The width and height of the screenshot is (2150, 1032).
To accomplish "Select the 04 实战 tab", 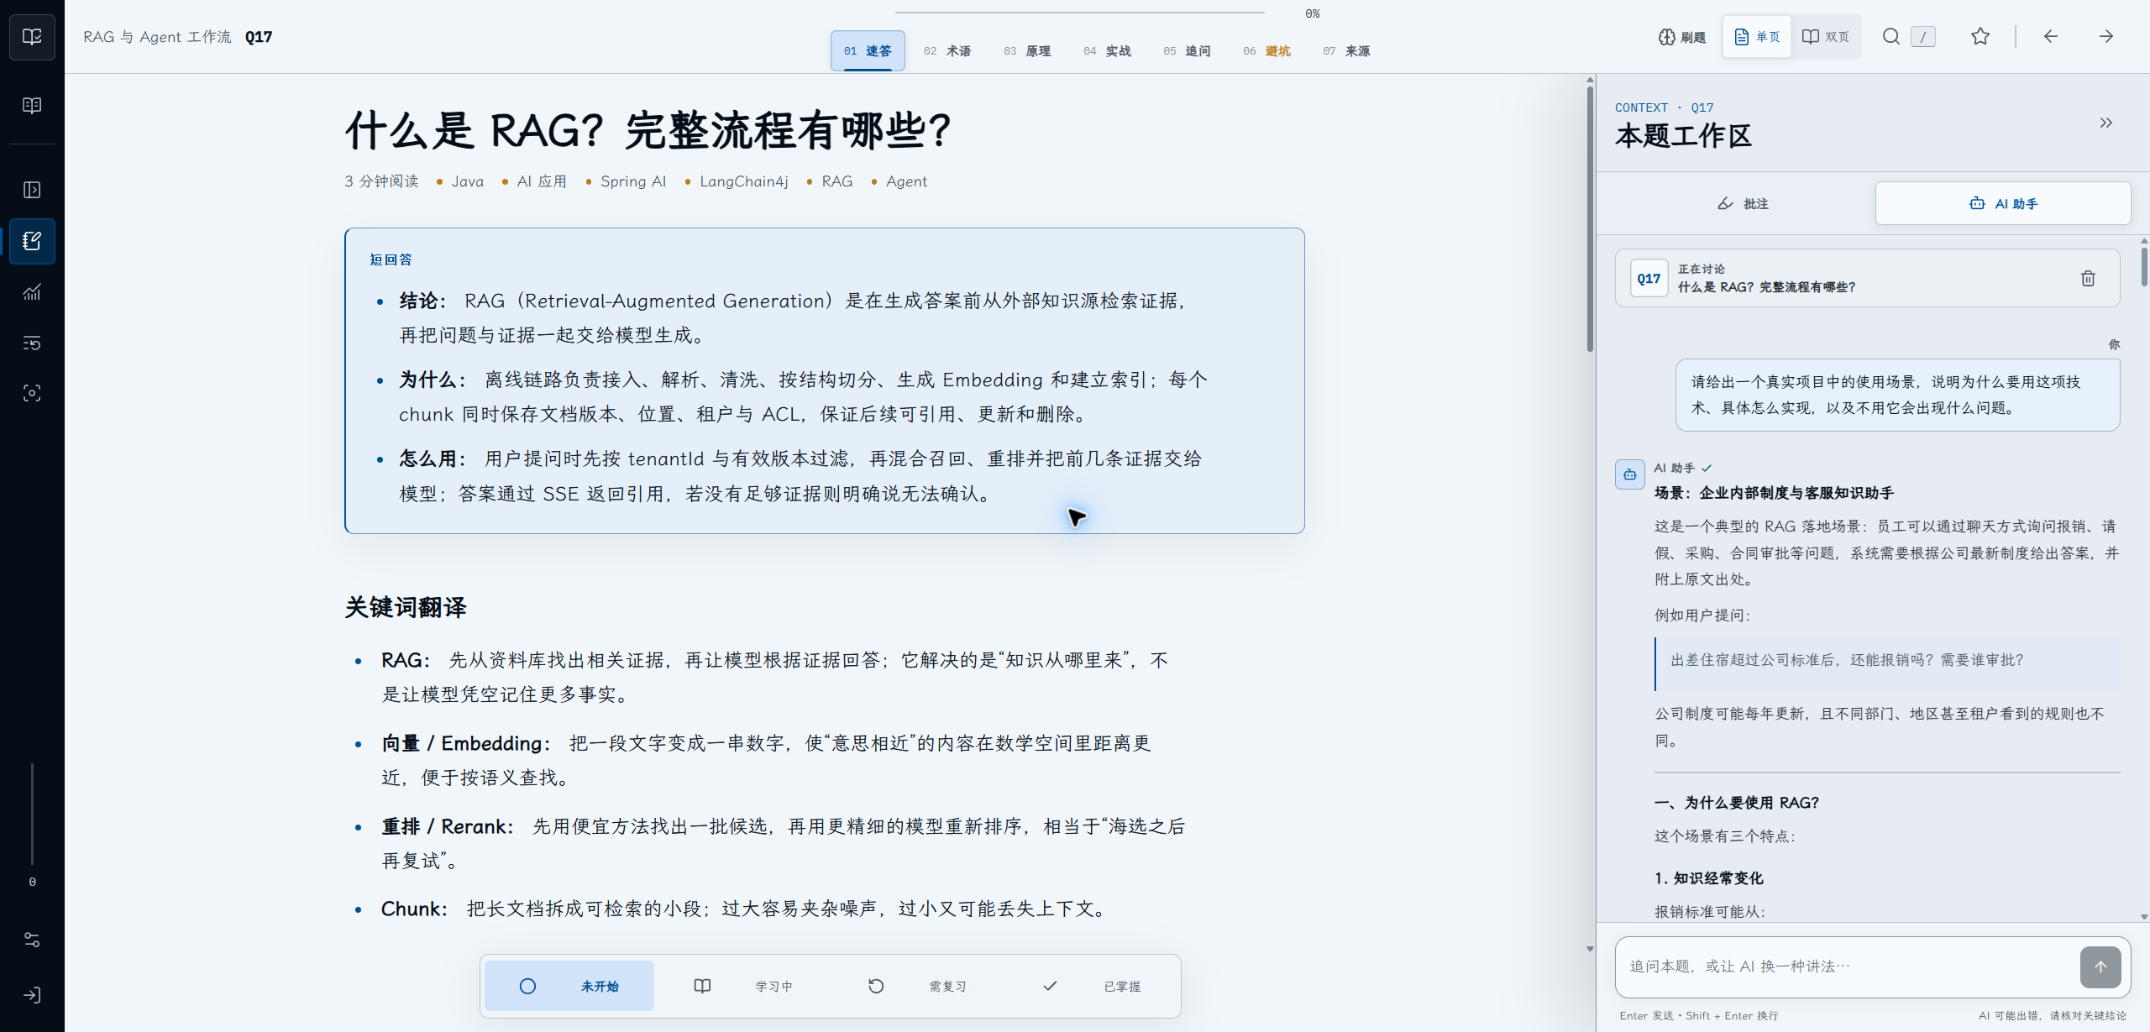I will pyautogui.click(x=1107, y=51).
